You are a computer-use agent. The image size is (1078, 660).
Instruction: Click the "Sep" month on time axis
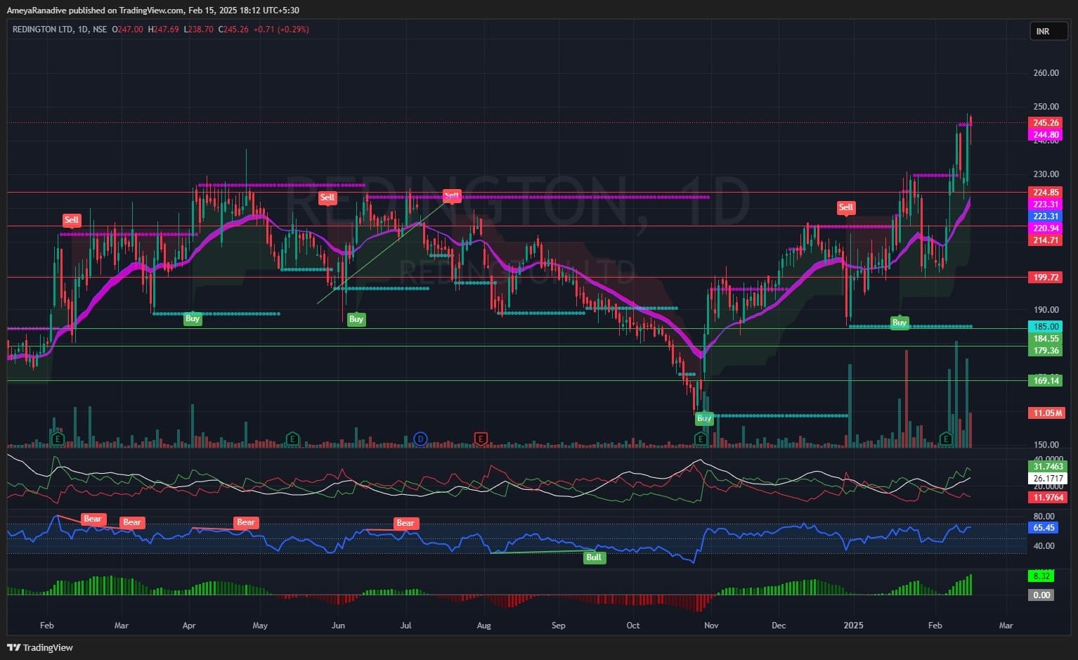click(558, 626)
